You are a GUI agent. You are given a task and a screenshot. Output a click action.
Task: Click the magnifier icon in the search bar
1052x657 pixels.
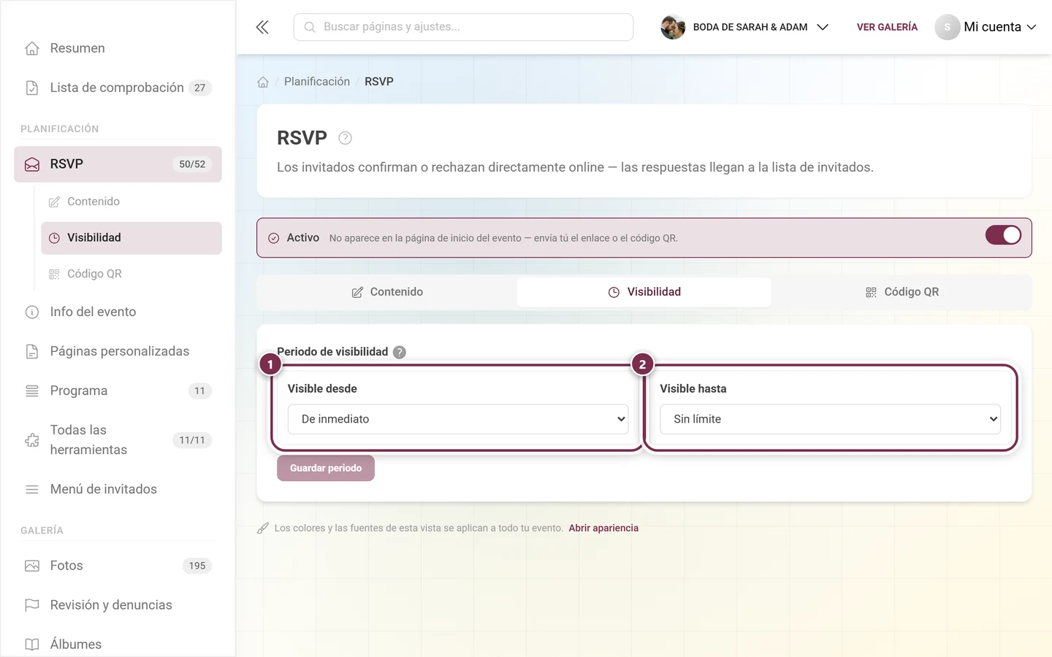pos(310,27)
